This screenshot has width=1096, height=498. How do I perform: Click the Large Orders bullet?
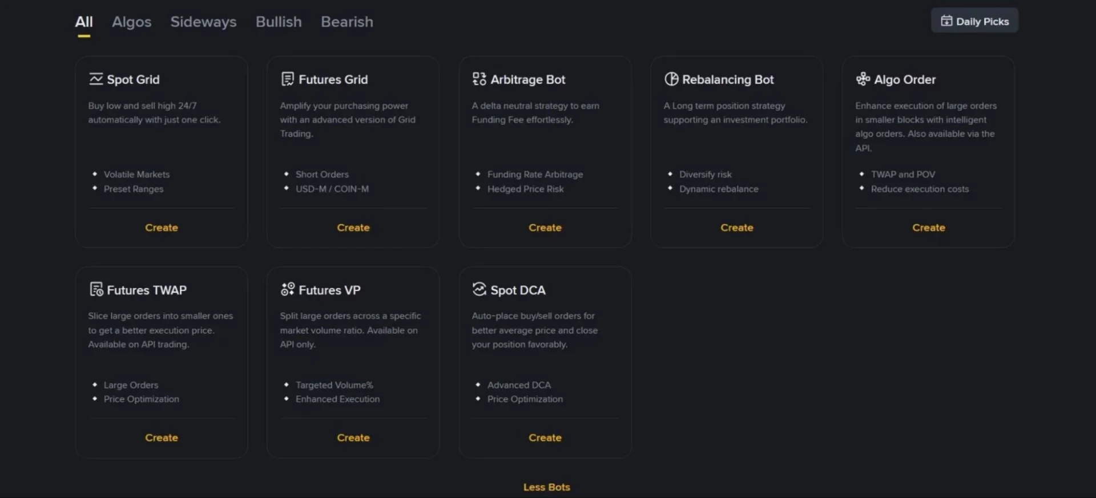click(131, 385)
